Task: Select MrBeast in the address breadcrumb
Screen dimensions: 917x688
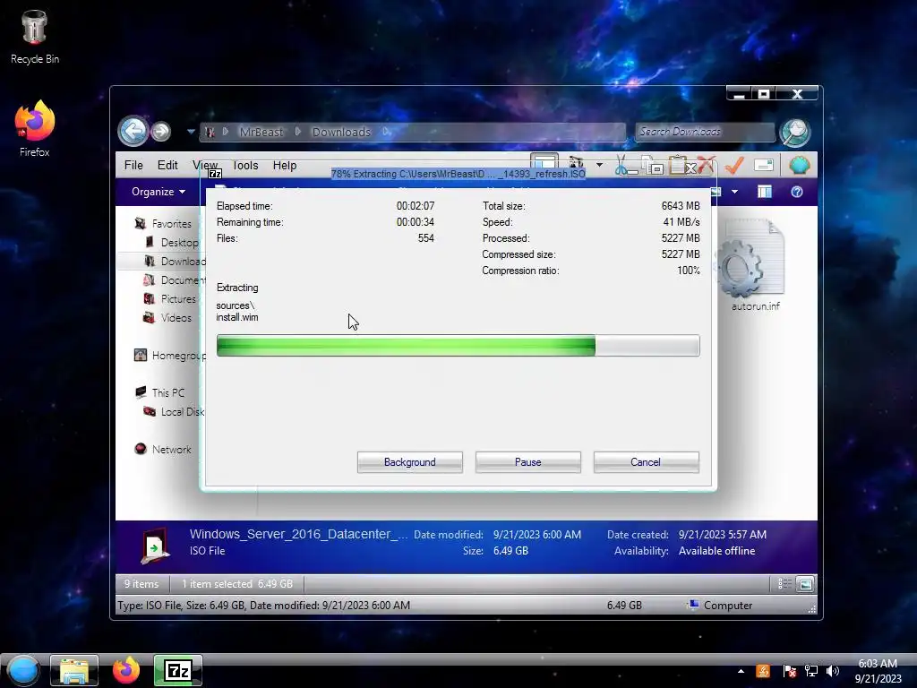Action: point(261,133)
